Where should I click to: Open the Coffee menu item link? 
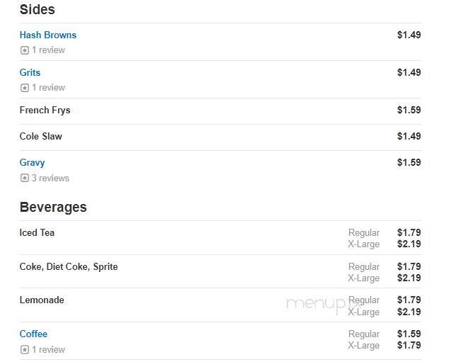(33, 334)
